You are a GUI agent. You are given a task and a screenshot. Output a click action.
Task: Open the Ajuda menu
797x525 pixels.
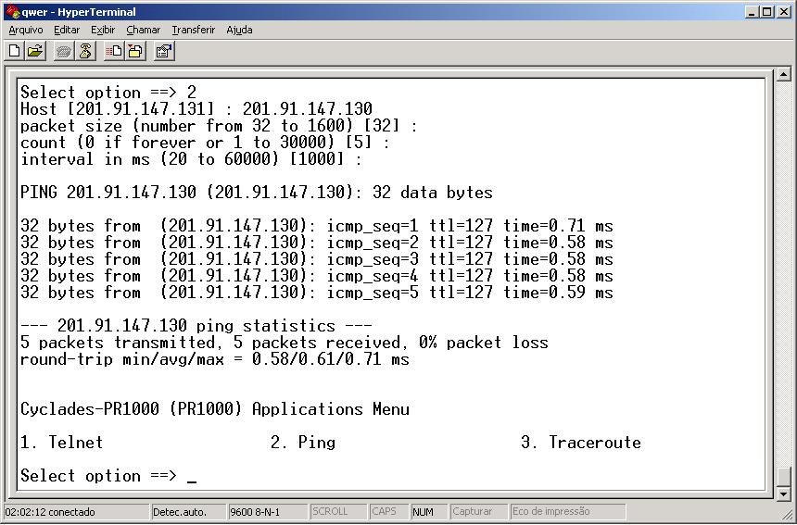pyautogui.click(x=239, y=30)
